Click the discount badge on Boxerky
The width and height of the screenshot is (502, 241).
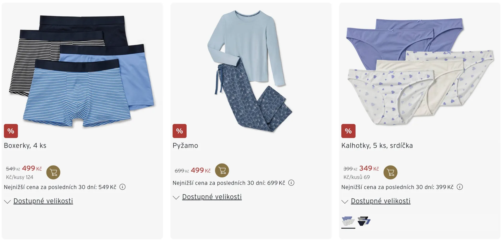pos(11,131)
